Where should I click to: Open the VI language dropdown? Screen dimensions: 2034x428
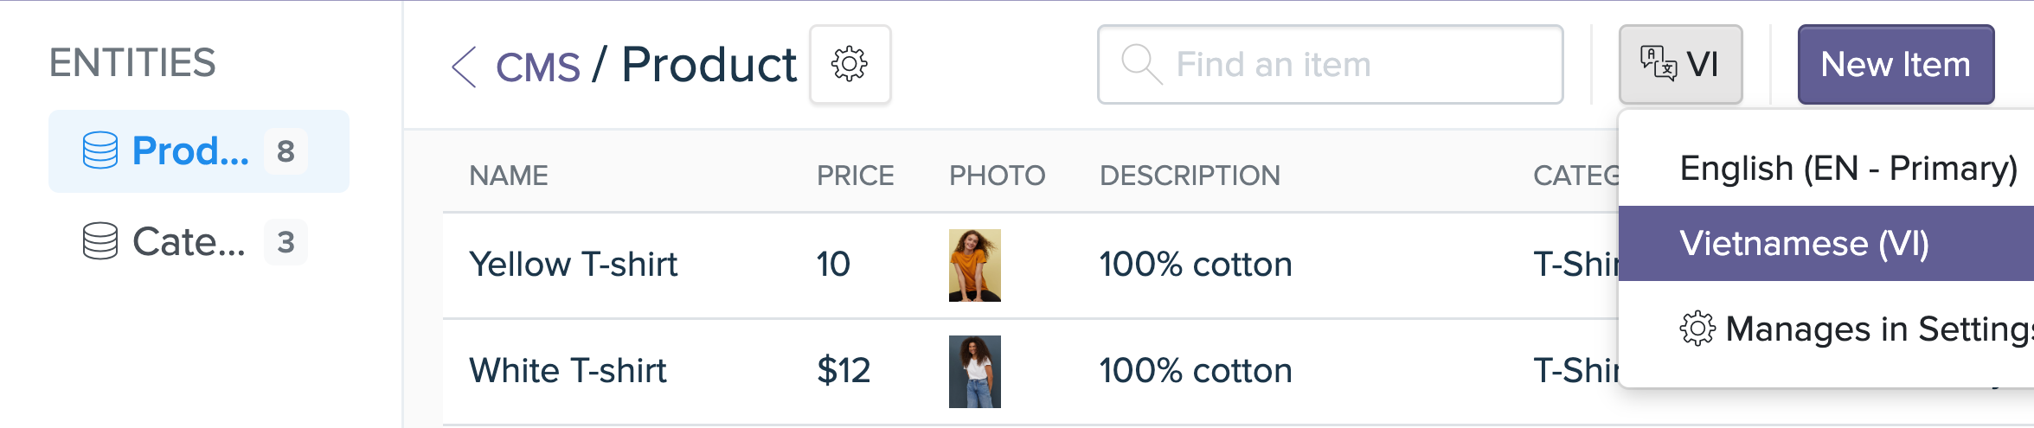tap(1680, 65)
